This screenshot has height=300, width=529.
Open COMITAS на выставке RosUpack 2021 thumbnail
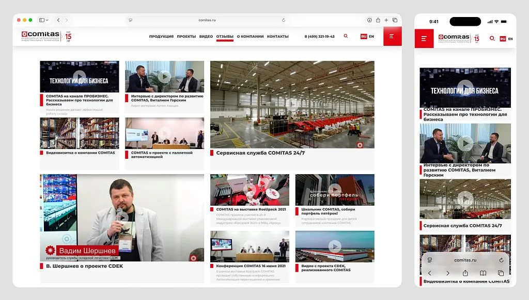pyautogui.click(x=250, y=190)
